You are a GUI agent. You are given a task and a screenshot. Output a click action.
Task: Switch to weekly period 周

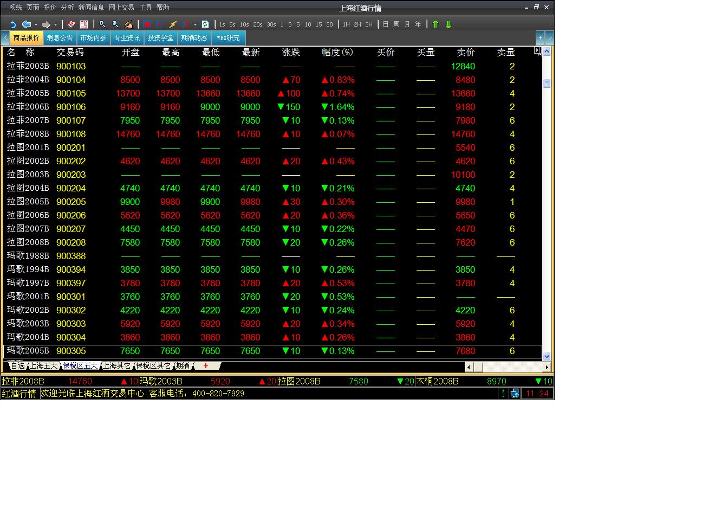click(x=396, y=24)
